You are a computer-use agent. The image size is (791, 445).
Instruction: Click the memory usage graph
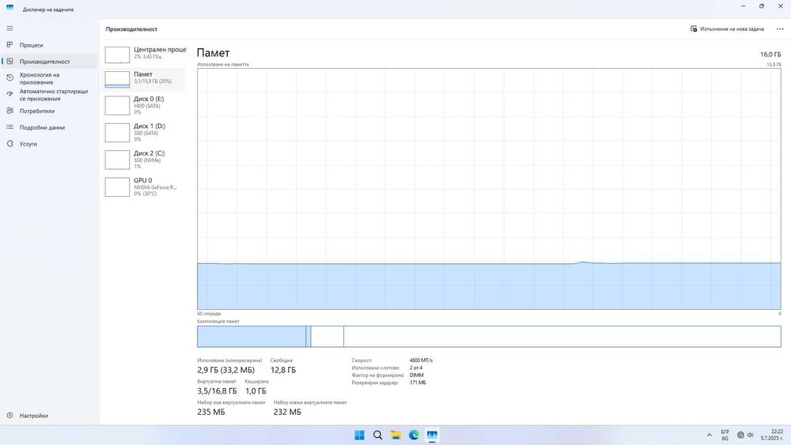(x=489, y=189)
